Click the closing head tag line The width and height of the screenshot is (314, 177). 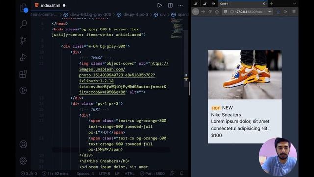[60, 24]
